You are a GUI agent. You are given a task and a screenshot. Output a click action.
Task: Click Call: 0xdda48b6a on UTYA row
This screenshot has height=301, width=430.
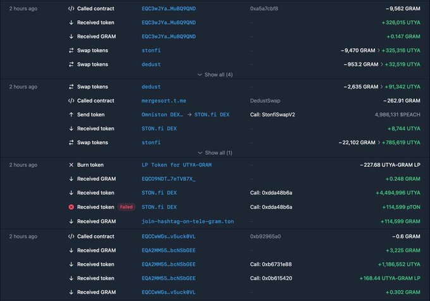271,193
